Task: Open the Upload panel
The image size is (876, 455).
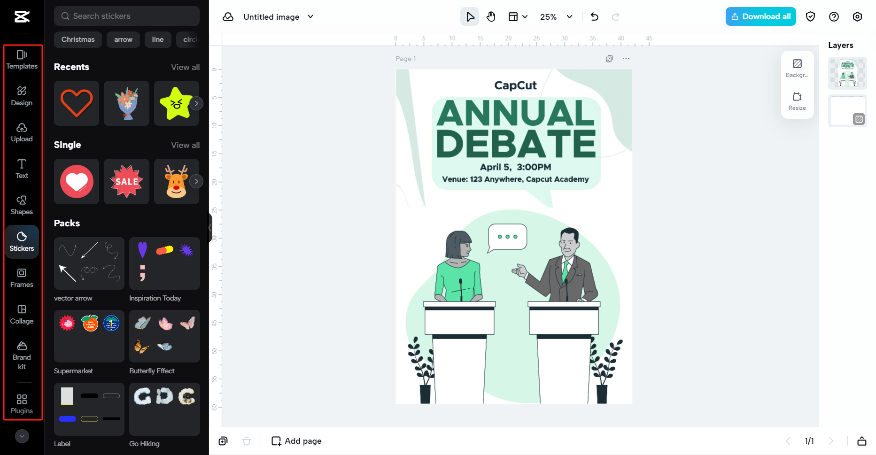Action: [22, 132]
